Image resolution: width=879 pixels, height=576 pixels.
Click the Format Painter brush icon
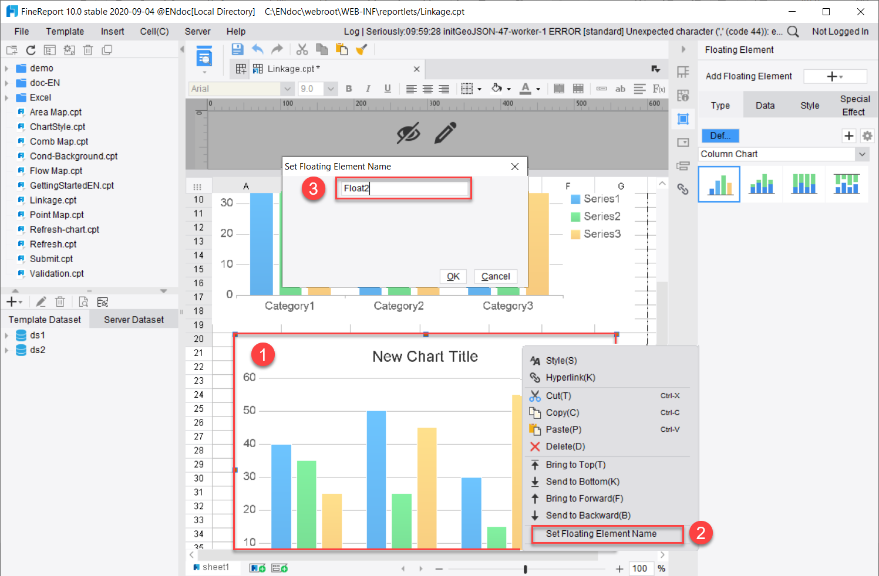362,49
